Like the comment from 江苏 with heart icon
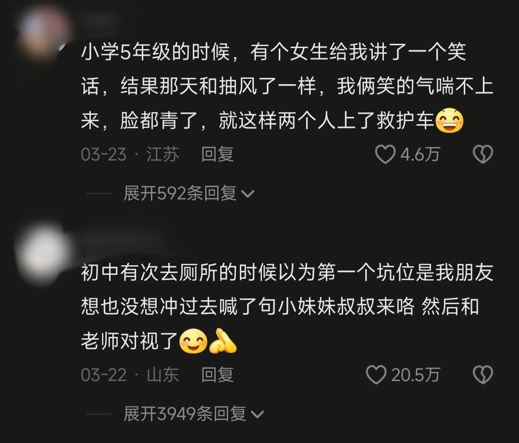 [x=385, y=155]
